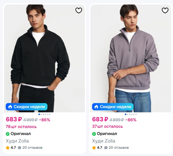View 20 отзывов for black hoodie
This screenshot has height=156, width=173.
coord(32,148)
